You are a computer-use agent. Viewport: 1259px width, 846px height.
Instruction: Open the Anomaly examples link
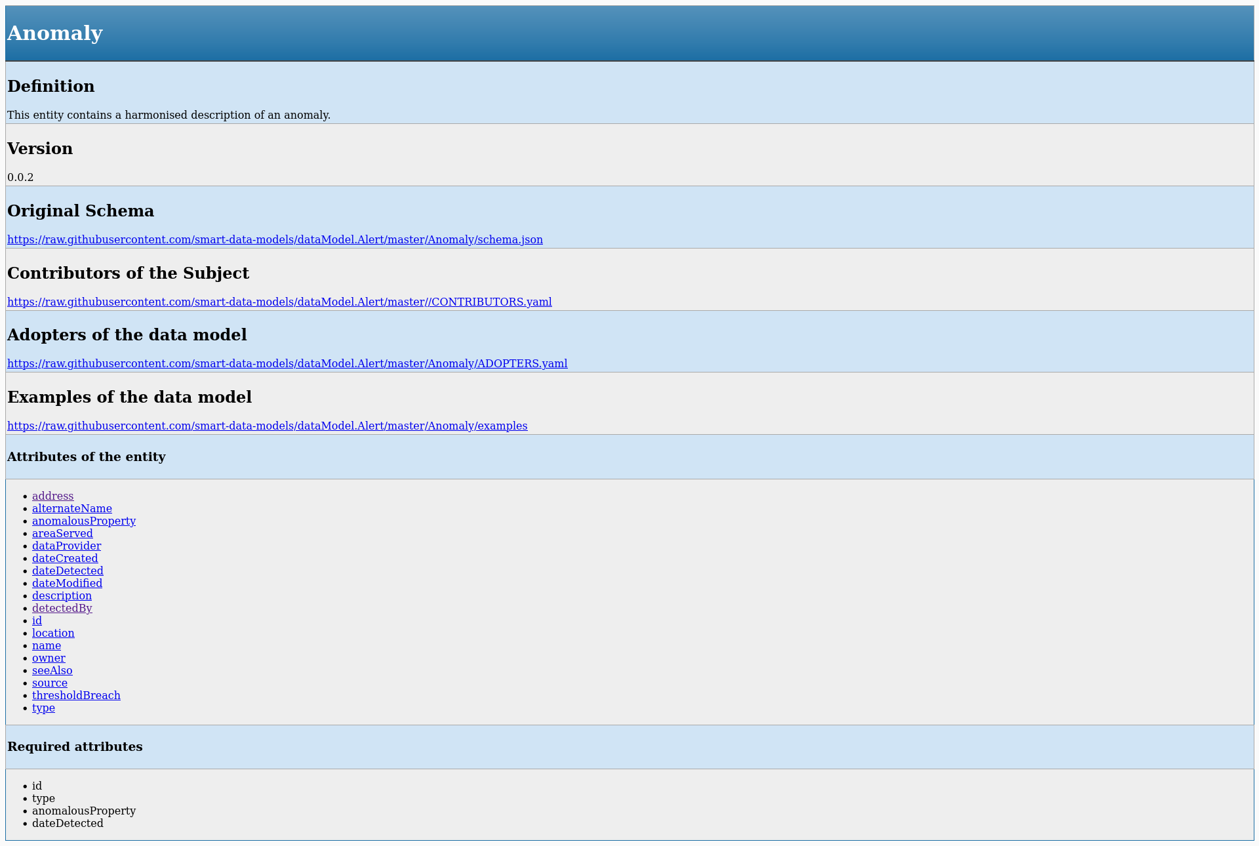click(267, 426)
